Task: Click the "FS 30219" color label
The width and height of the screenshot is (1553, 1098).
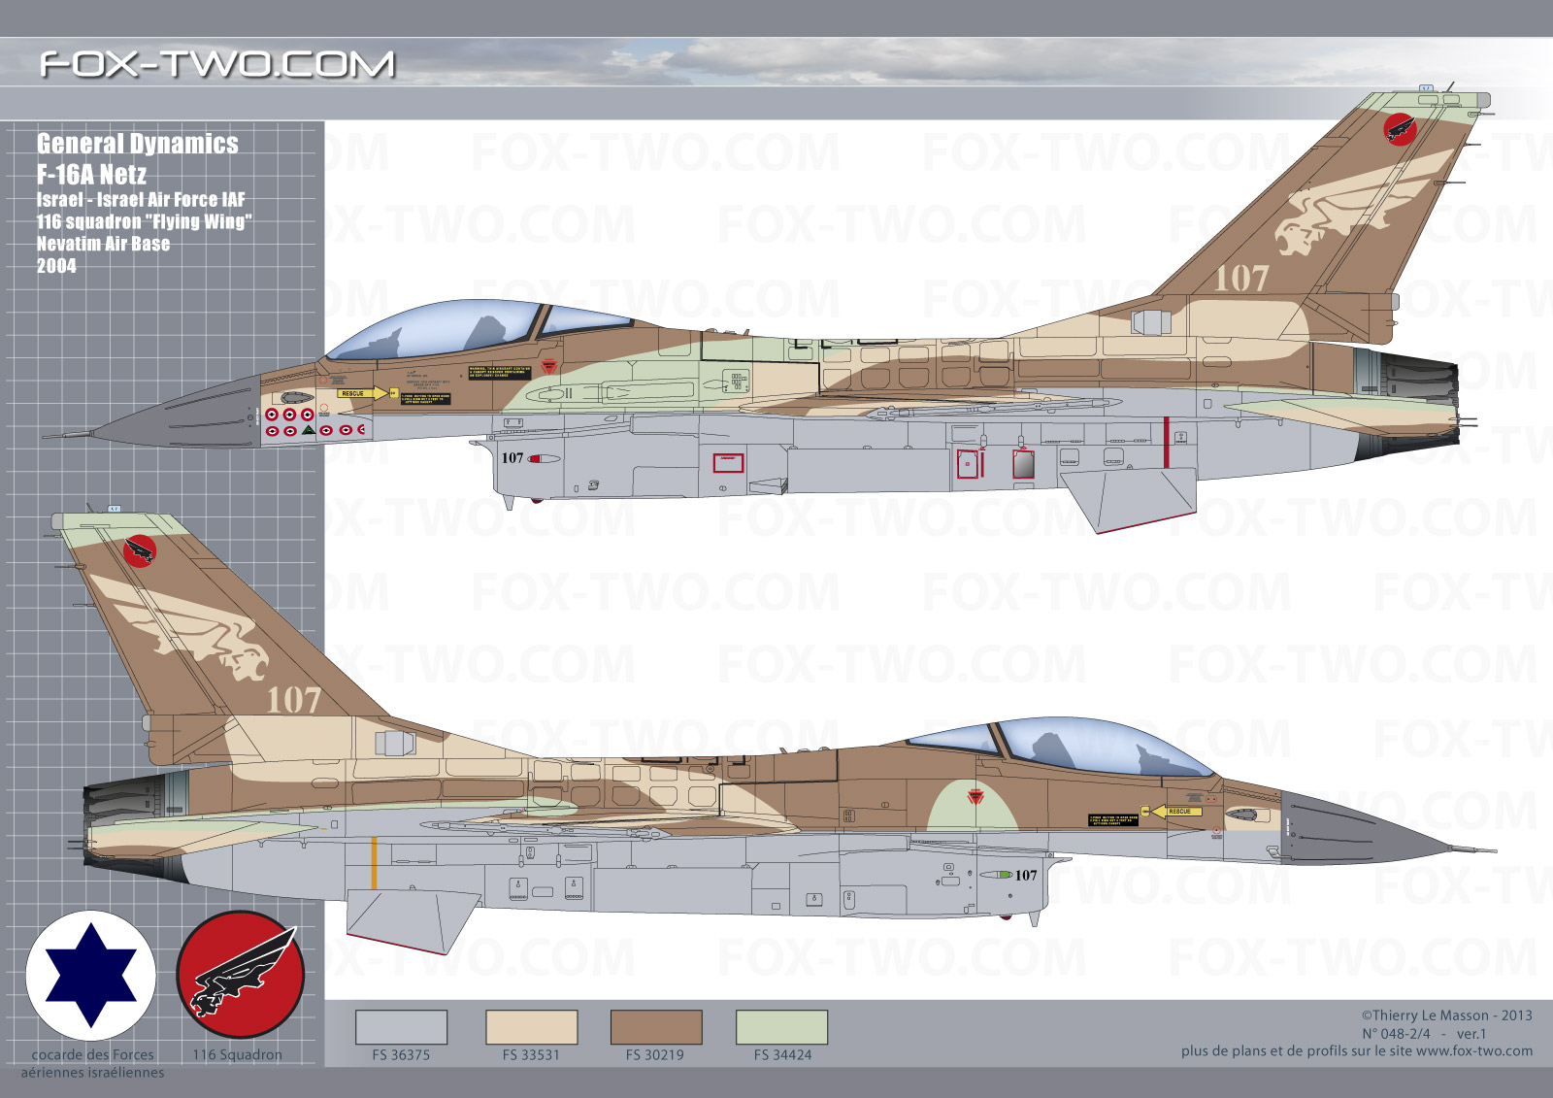Action: click(x=655, y=1054)
